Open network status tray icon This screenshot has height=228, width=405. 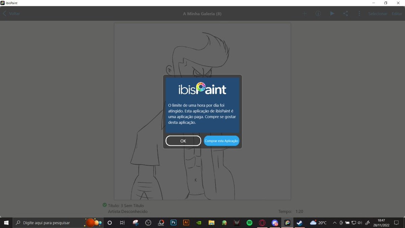pos(353,223)
